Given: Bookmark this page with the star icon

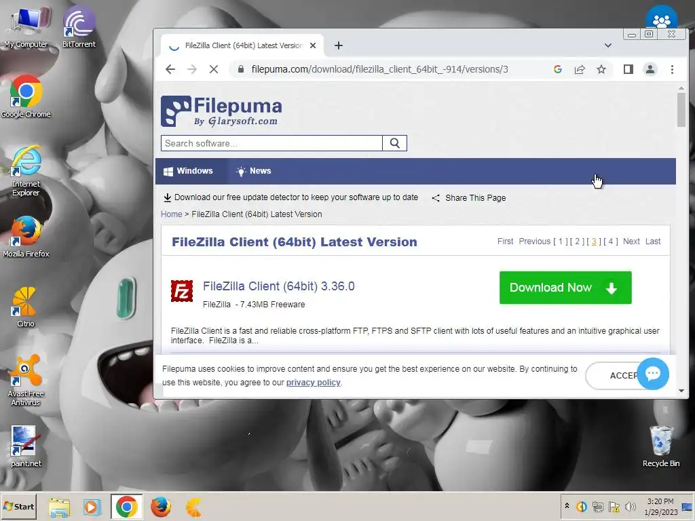Looking at the screenshot, I should [601, 69].
